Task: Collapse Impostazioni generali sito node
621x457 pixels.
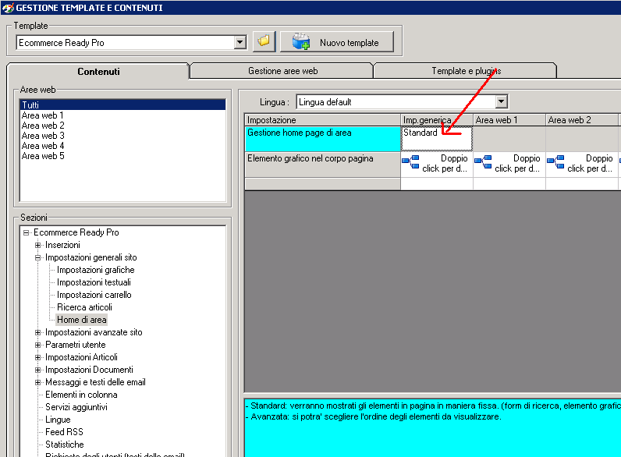Action: tap(38, 257)
